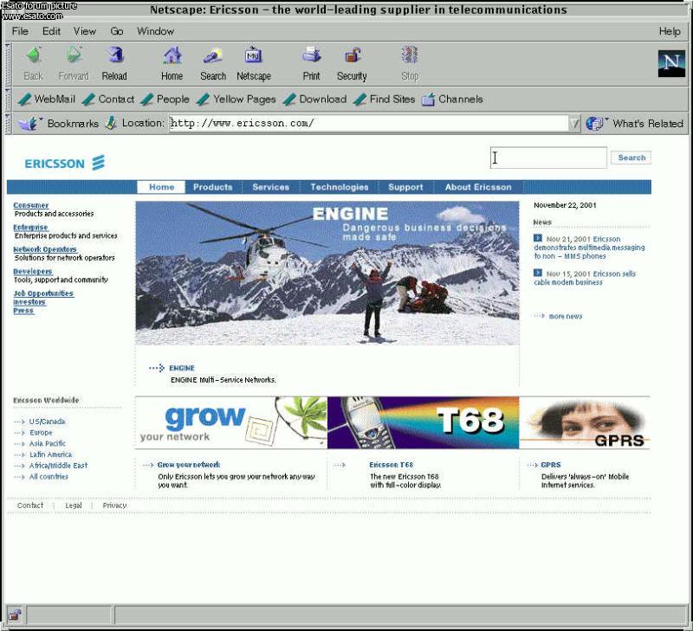Open the Developers link

(33, 271)
